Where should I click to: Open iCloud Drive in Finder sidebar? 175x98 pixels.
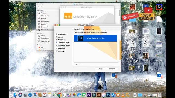pos(45,16)
